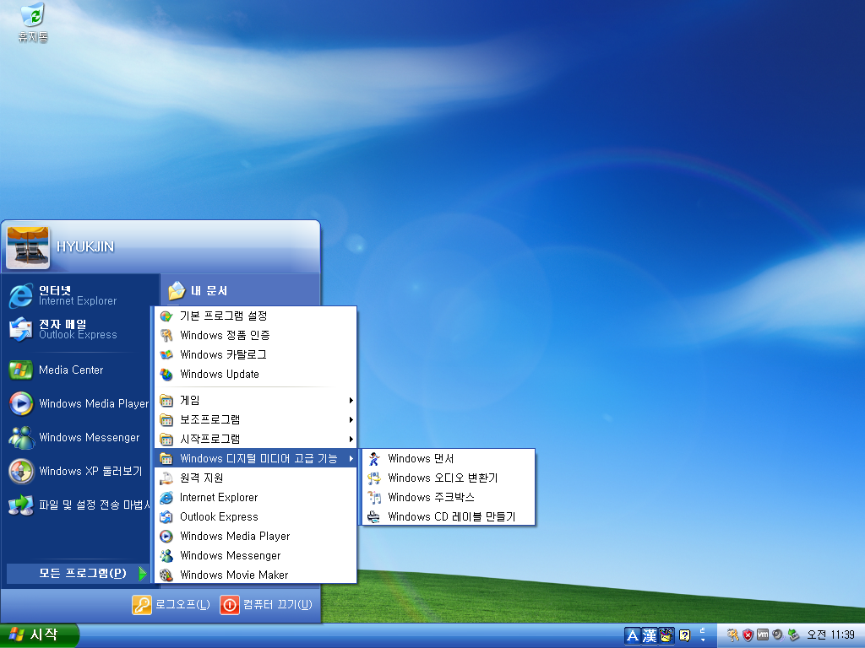
Task: Open the red security shield tray icon
Action: point(748,635)
